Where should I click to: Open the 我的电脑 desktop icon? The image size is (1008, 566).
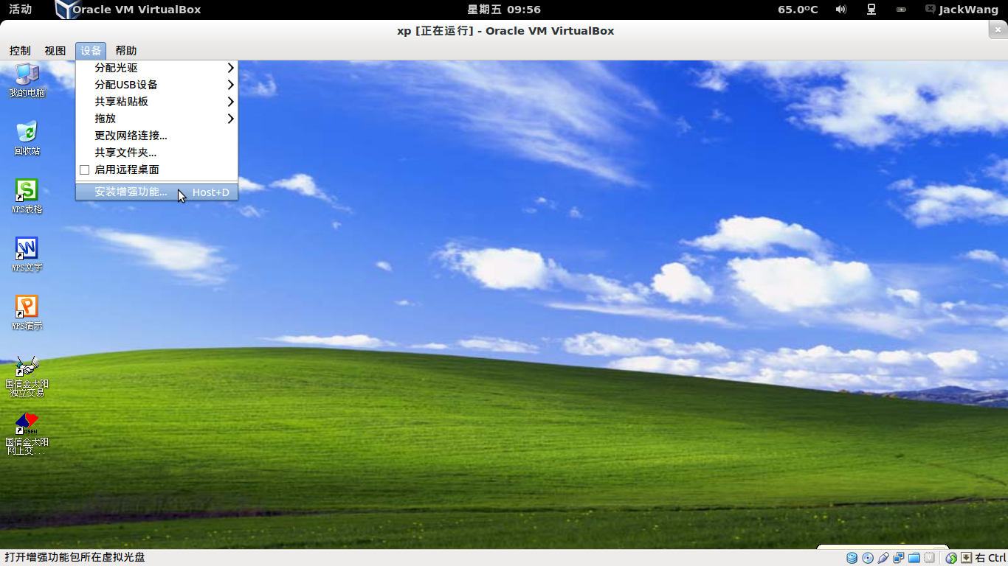27,80
